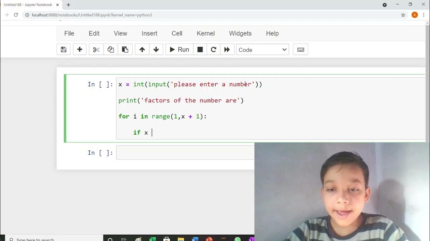Close the Chrome window
Viewport: 430px width, 241px height.
(x=423, y=4)
